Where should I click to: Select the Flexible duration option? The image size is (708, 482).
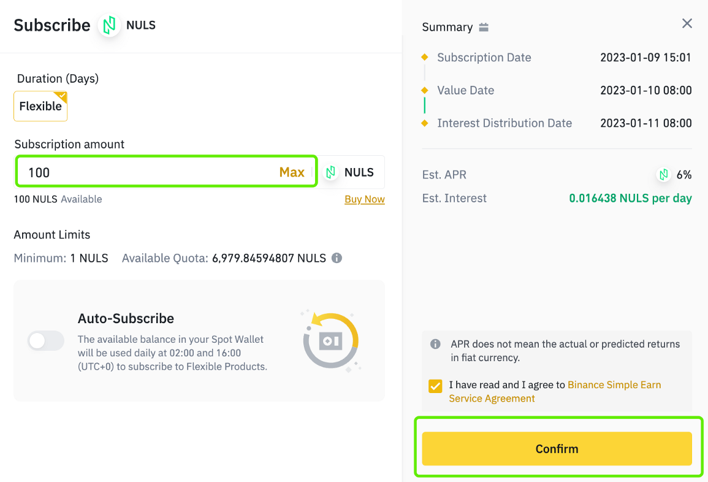tap(40, 106)
